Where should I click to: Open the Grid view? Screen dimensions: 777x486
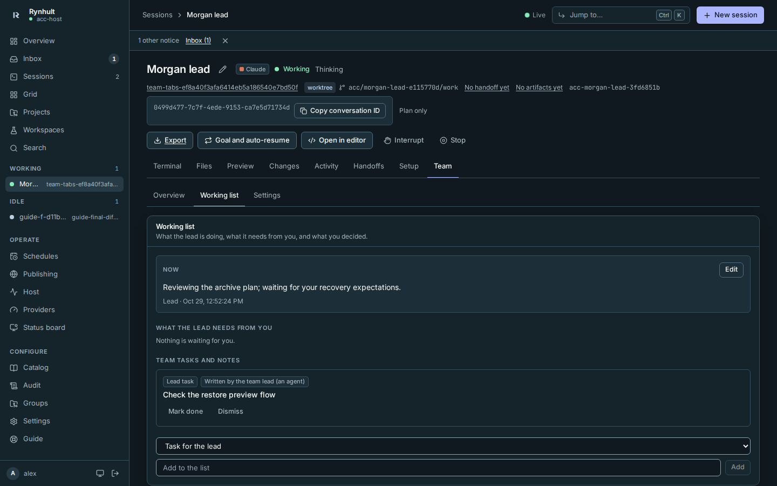(65, 94)
